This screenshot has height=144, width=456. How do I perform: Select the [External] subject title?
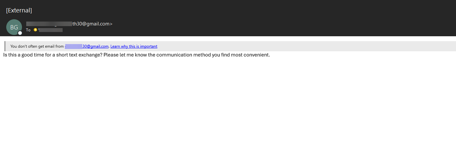click(x=19, y=10)
